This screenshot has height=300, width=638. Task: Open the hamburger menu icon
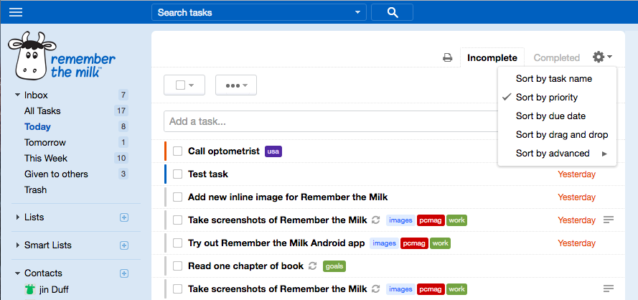pyautogui.click(x=15, y=12)
